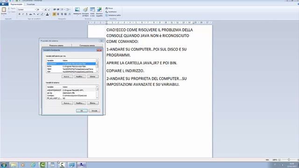Align text to the right
Screen dimensions: 299x168
click(62, 14)
